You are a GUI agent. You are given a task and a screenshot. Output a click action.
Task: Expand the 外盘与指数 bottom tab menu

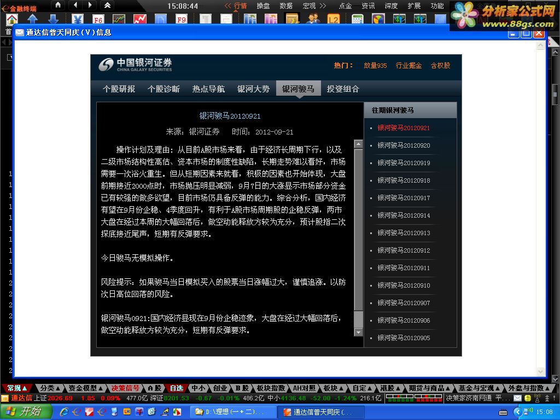(529, 388)
